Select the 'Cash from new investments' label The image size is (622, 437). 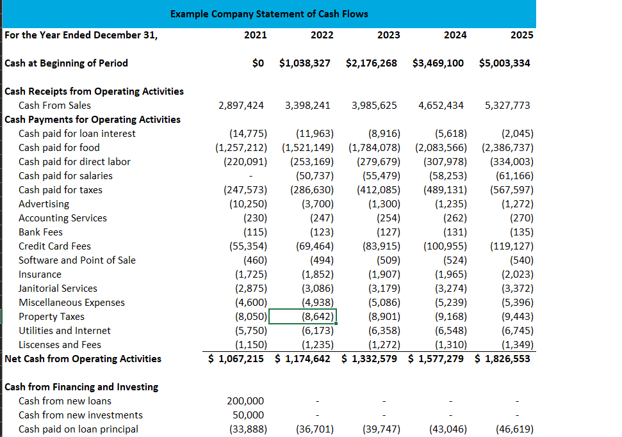pos(81,415)
